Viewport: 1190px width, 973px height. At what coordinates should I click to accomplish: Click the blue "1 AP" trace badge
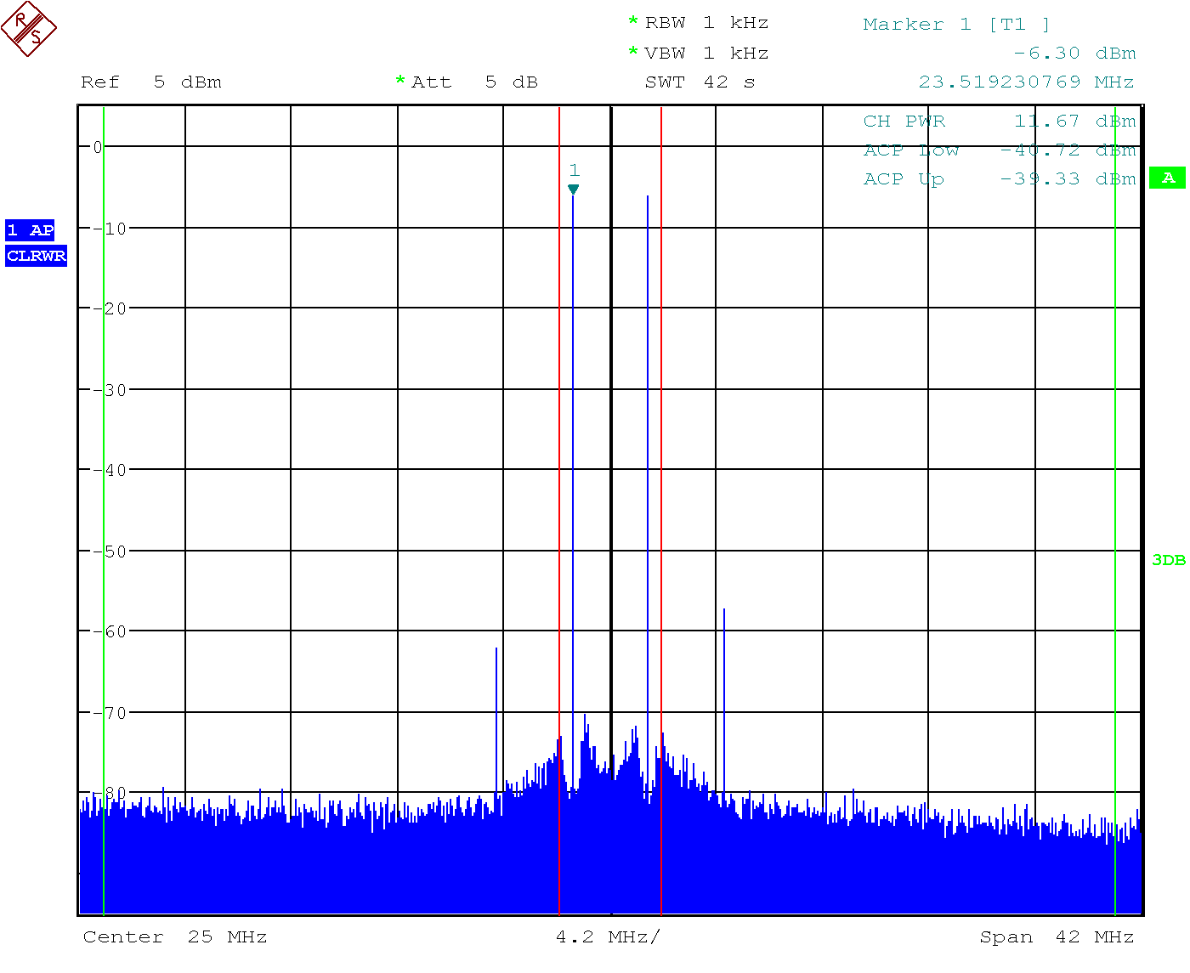(x=30, y=230)
